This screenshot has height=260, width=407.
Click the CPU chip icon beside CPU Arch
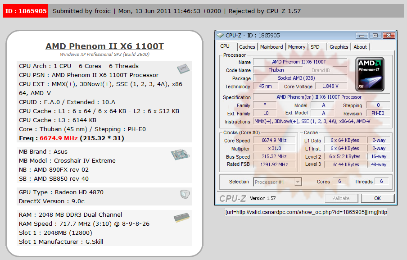[x=183, y=68]
